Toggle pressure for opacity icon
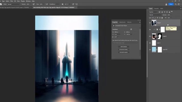Image resolution: width=182 pixels, height=102 pixels. tap(34, 4)
